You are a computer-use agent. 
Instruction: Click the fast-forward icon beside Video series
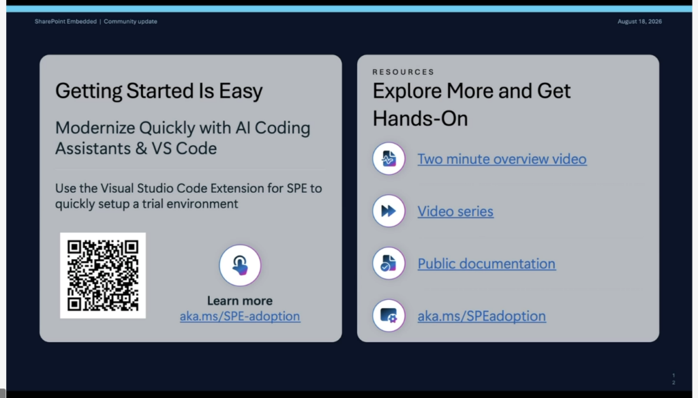point(389,211)
